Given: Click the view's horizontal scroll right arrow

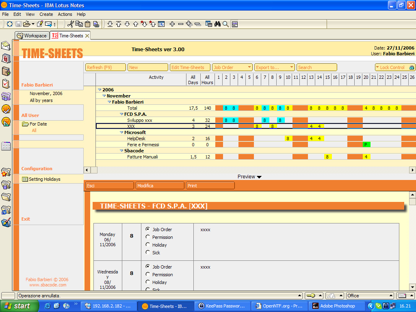Looking at the screenshot, I should point(413,170).
